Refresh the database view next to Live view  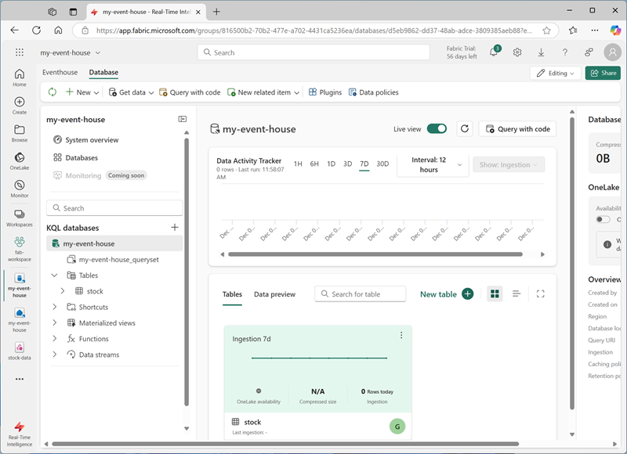pyautogui.click(x=464, y=128)
